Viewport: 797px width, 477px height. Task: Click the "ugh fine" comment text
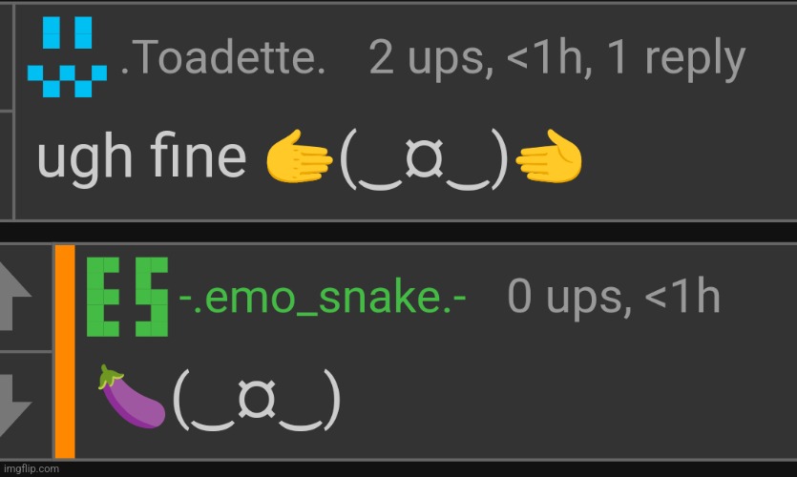141,158
